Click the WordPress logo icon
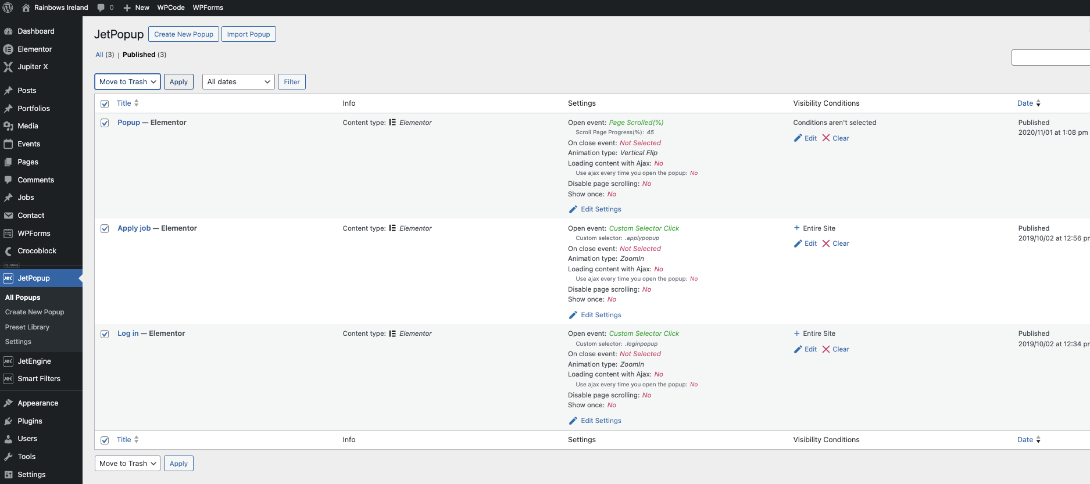The width and height of the screenshot is (1090, 484). (8, 8)
